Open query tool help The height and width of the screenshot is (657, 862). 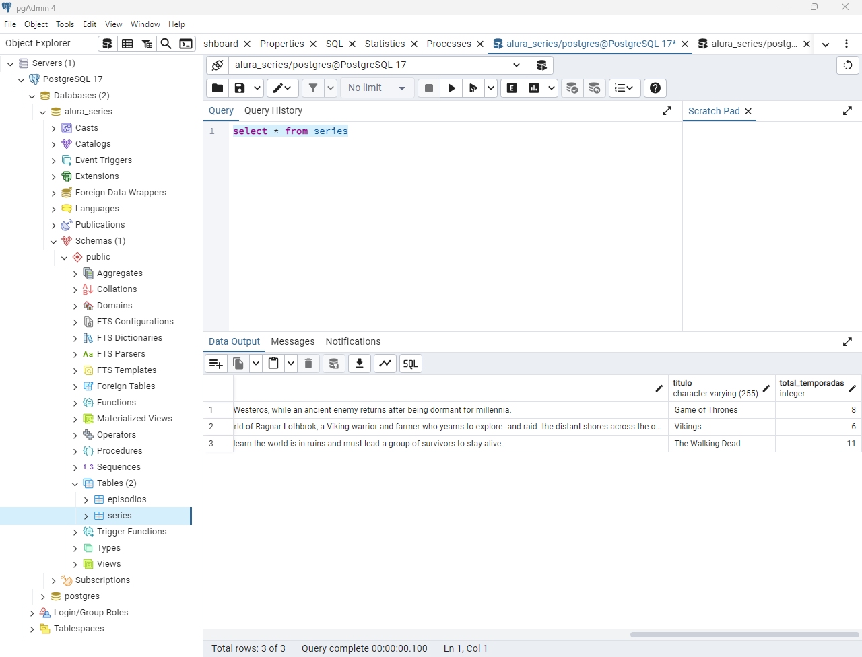pos(655,88)
